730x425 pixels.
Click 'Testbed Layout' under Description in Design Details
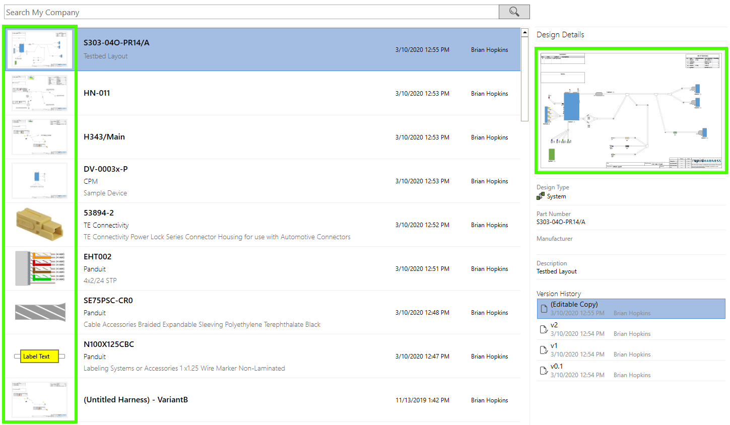[557, 271]
